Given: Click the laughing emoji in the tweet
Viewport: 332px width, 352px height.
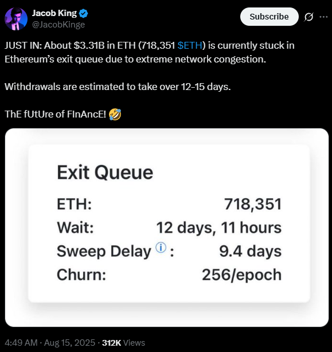Looking at the screenshot, I should click(115, 114).
